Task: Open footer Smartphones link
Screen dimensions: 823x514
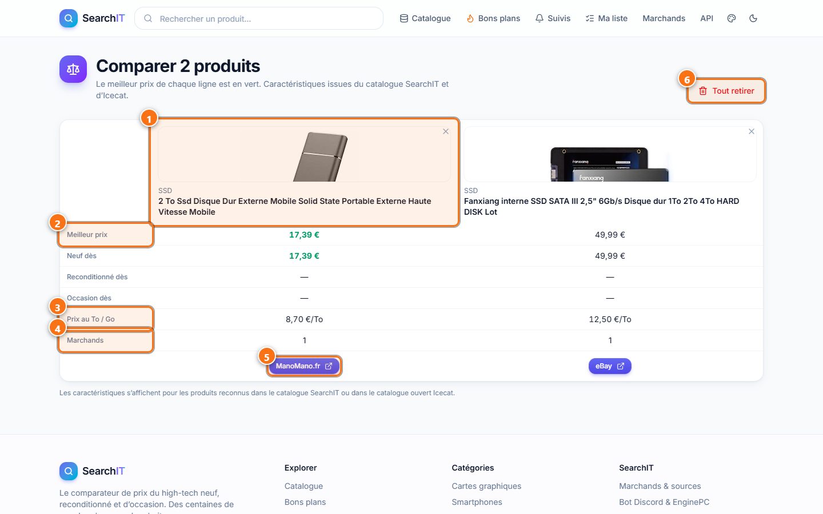Action: pos(477,502)
